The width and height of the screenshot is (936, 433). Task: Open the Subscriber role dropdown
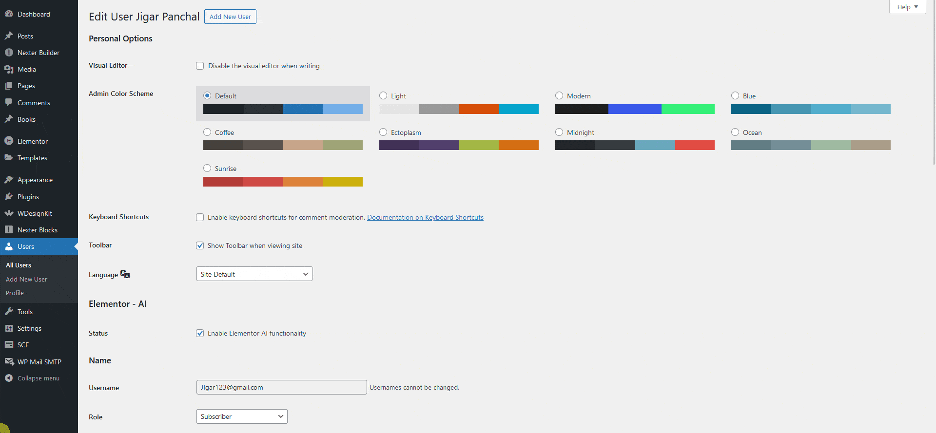[x=242, y=416]
